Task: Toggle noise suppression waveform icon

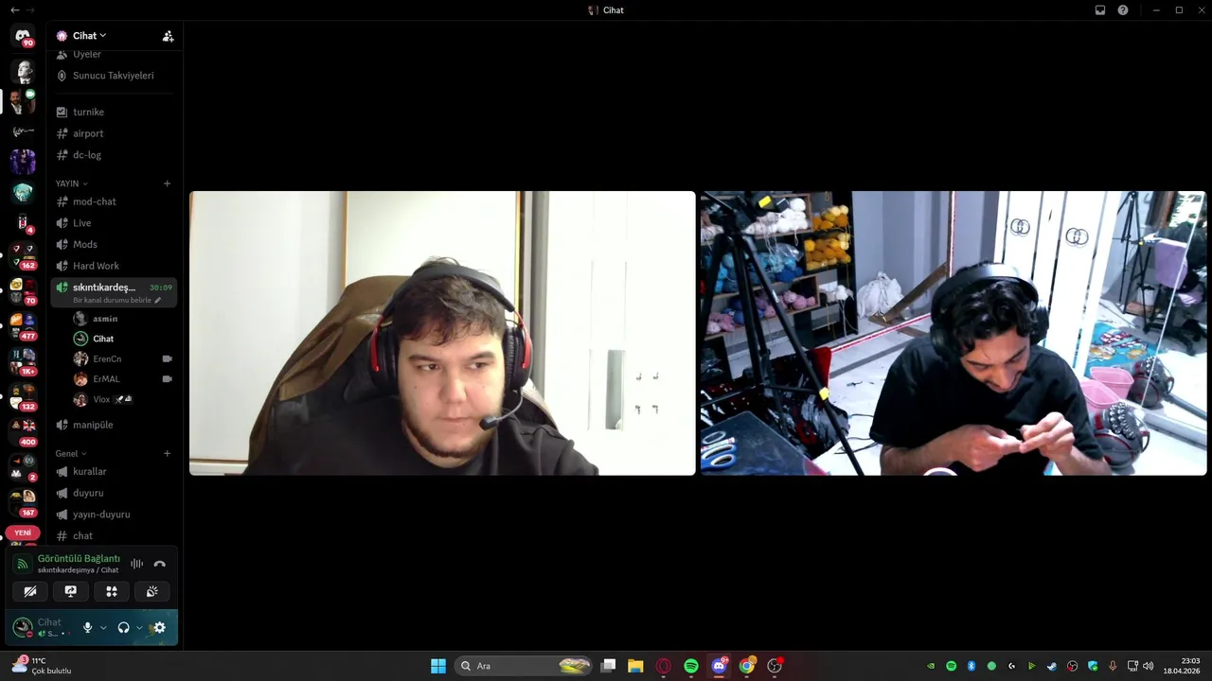Action: click(136, 564)
